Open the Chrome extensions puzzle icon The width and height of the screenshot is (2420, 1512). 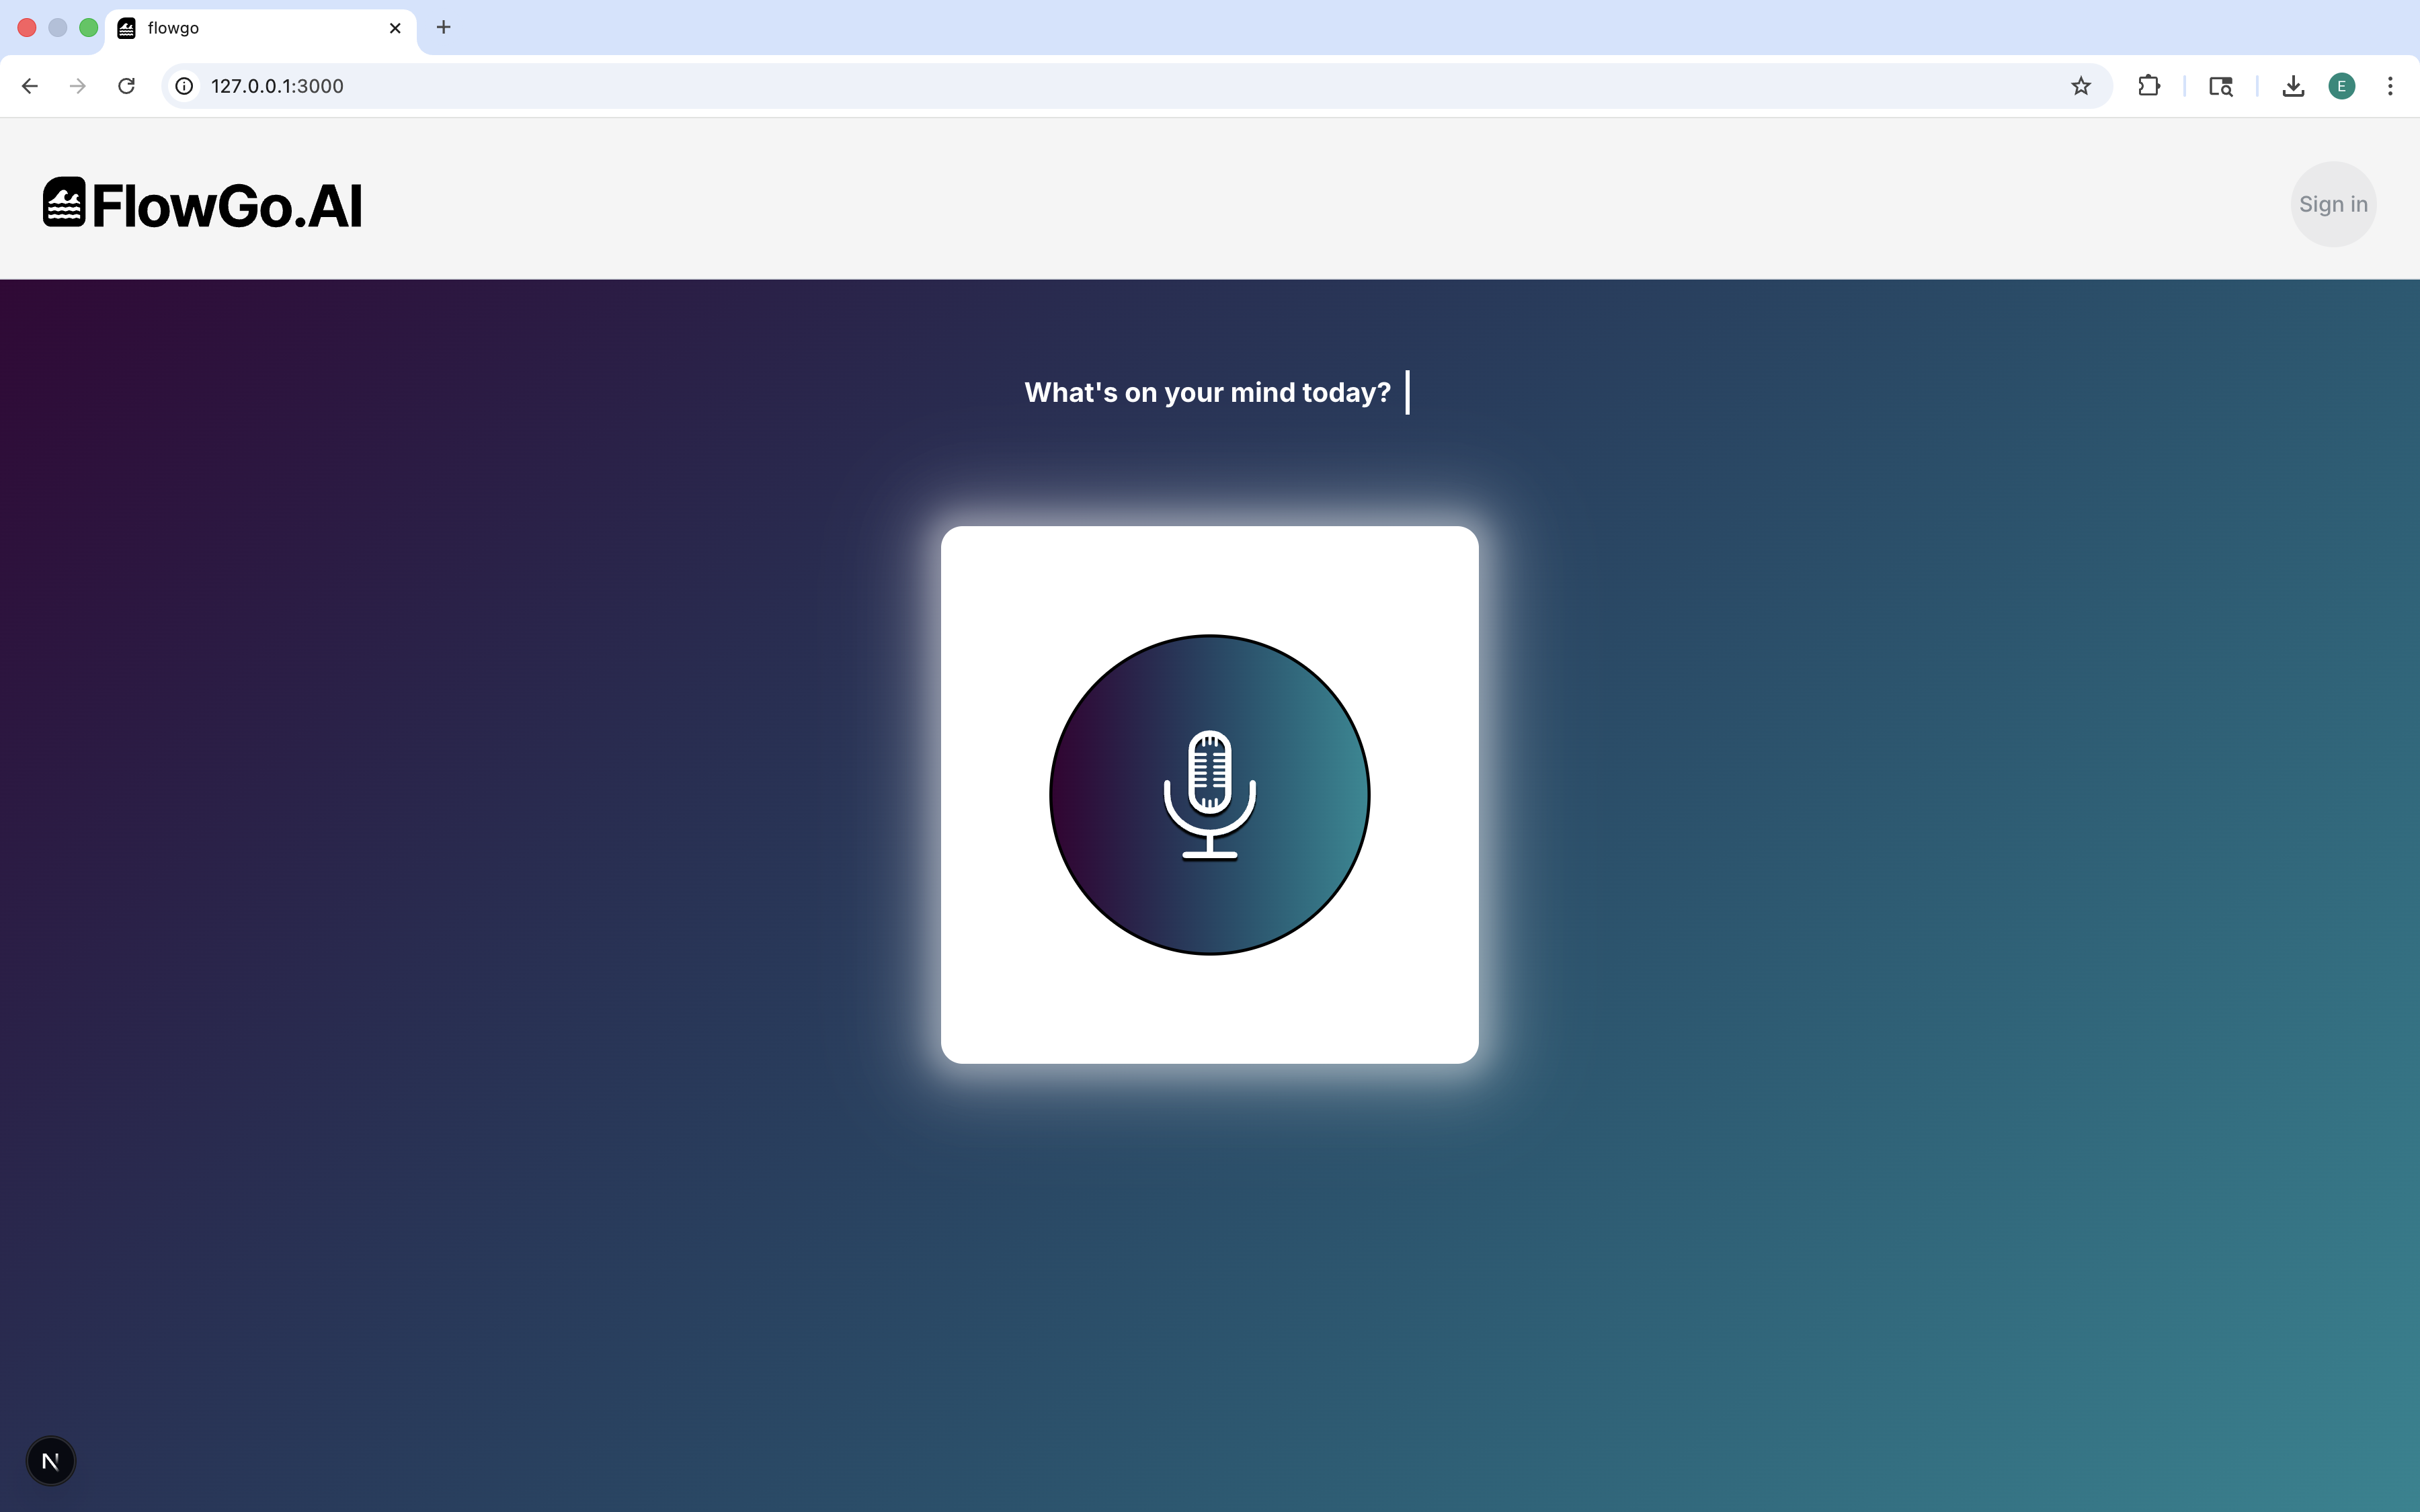tap(2148, 86)
